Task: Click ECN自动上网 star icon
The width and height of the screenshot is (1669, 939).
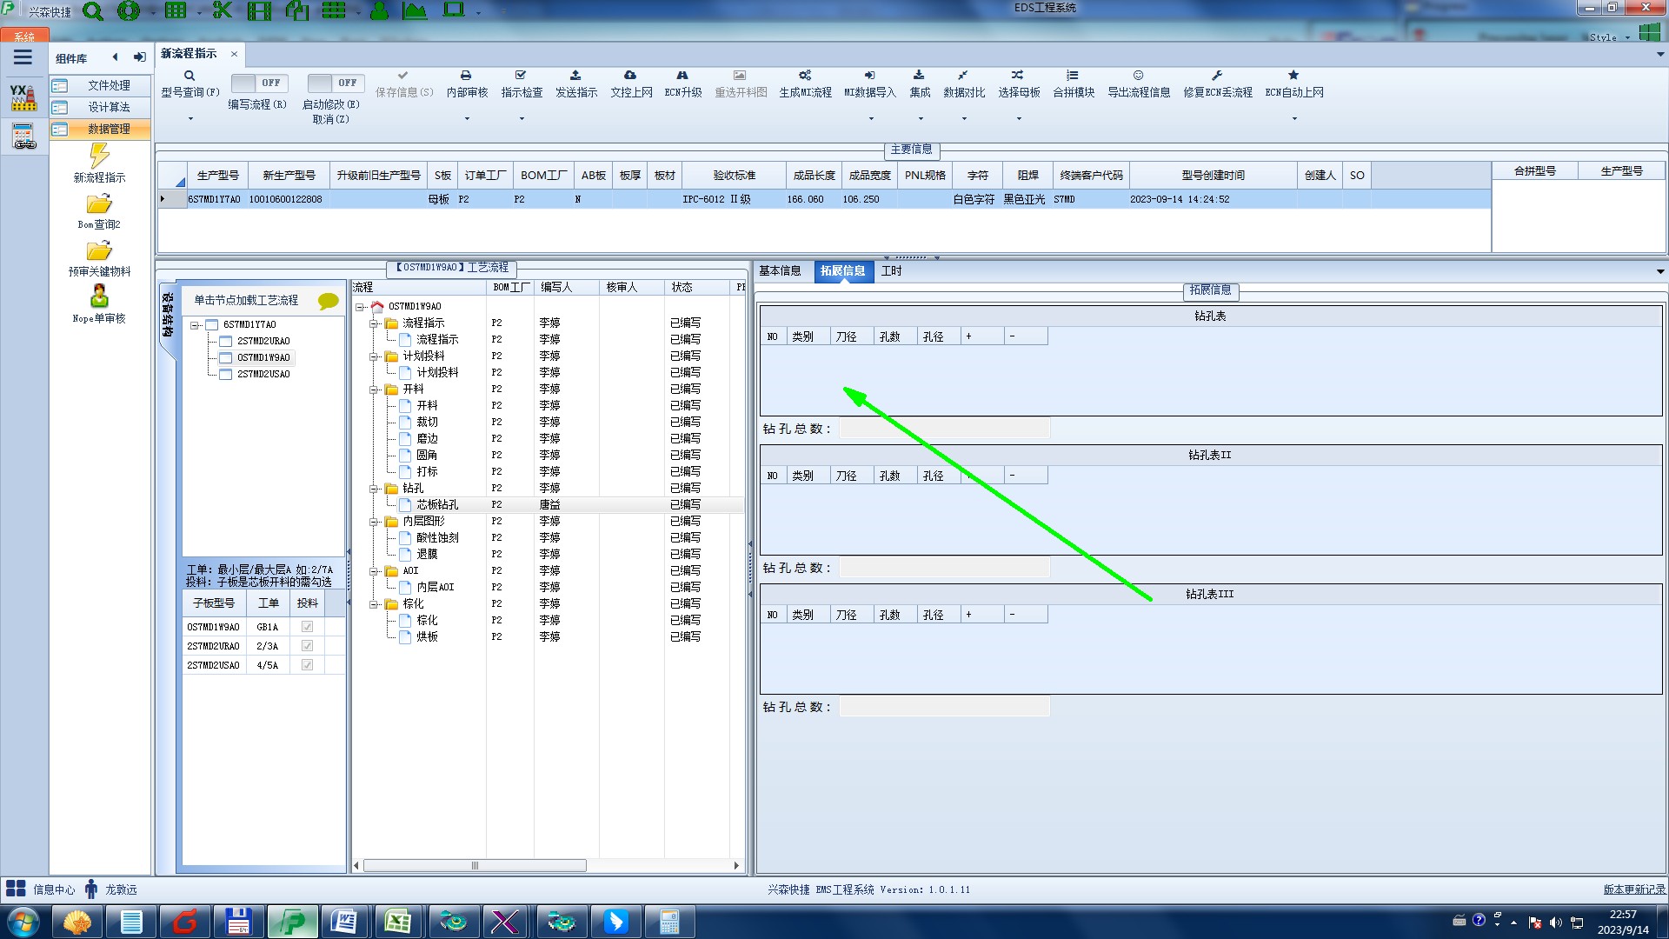Action: click(x=1293, y=76)
